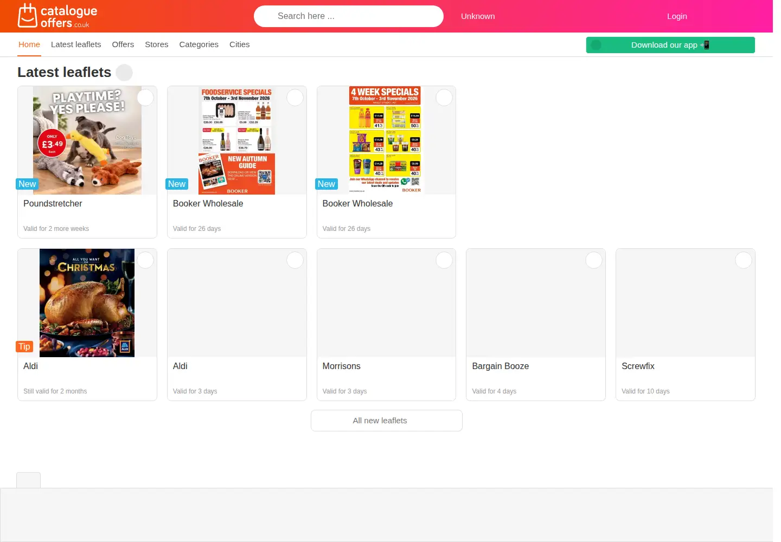Viewport: 781px width, 542px height.
Task: Open the Latest leaflets menu item
Action: coord(76,44)
